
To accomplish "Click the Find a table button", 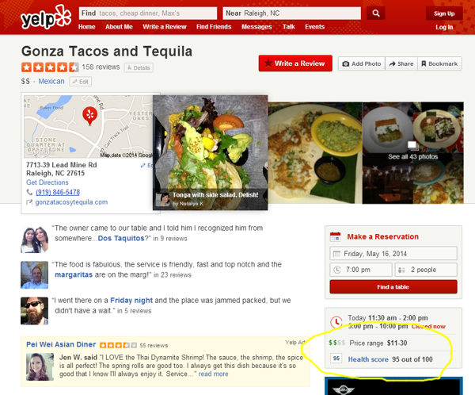I will [x=393, y=287].
